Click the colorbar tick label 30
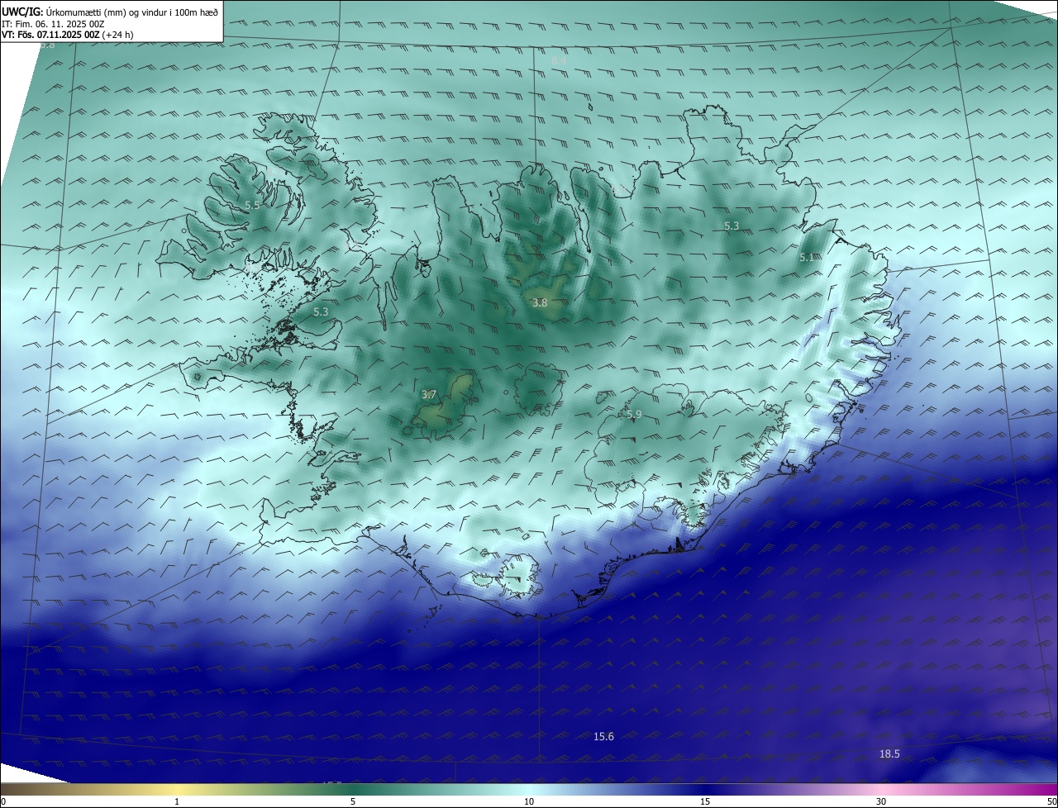This screenshot has height=808, width=1058. tap(881, 801)
